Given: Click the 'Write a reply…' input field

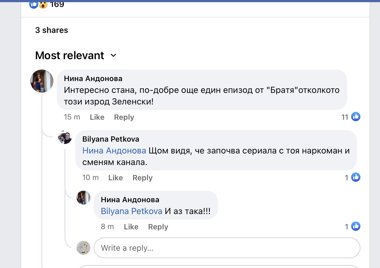Looking at the screenshot, I should (x=227, y=248).
